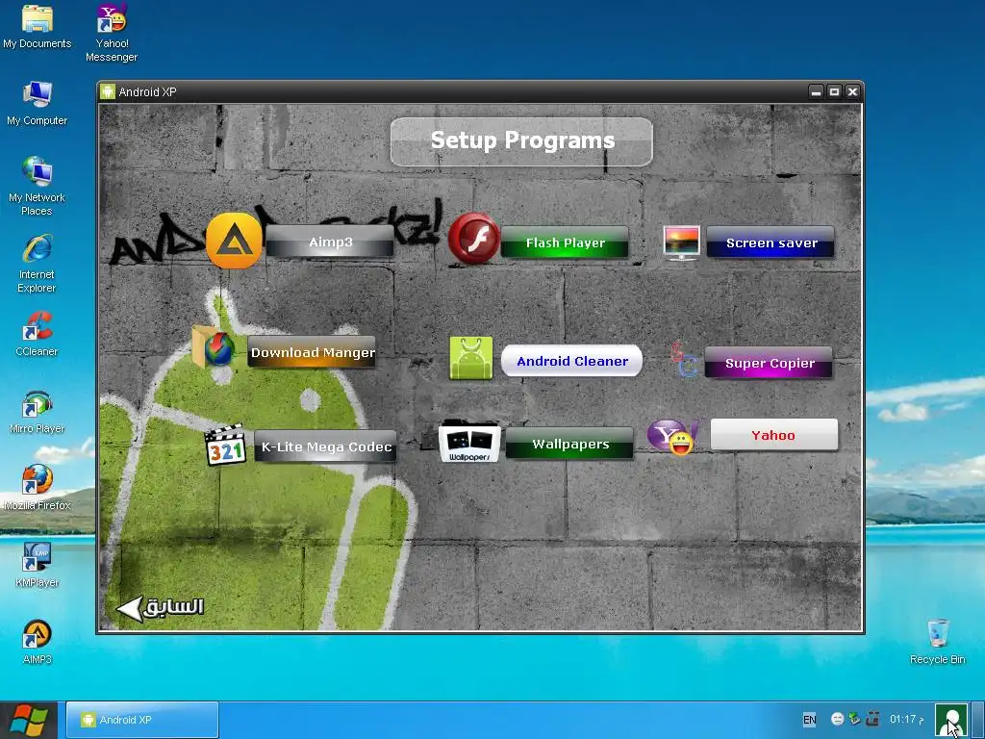The width and height of the screenshot is (985, 739).
Task: Launch Mozilla Firefox desktop shortcut
Action: coord(38,488)
